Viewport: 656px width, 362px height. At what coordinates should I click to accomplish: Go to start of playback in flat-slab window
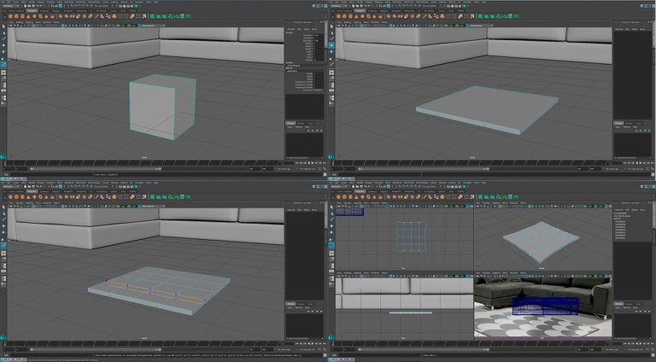625,163
